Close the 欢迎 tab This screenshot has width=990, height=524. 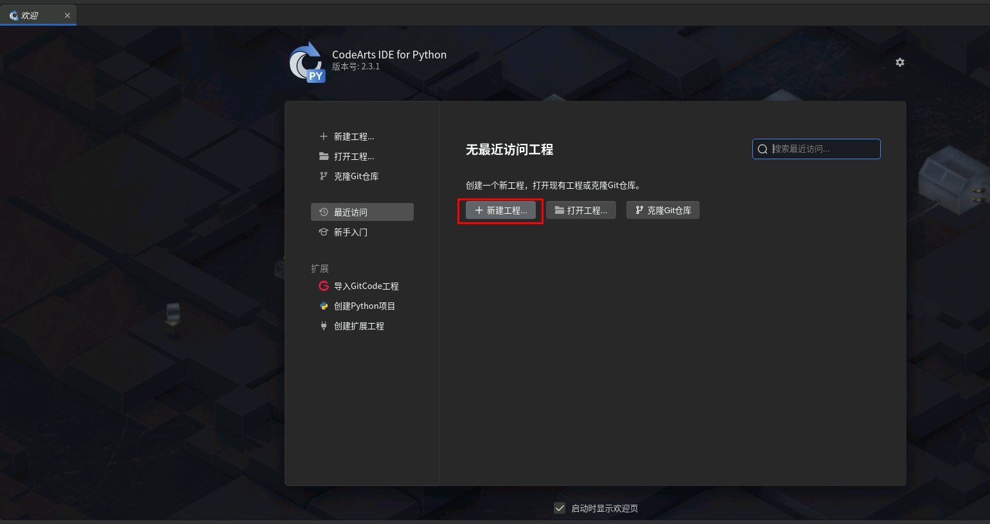pos(67,15)
